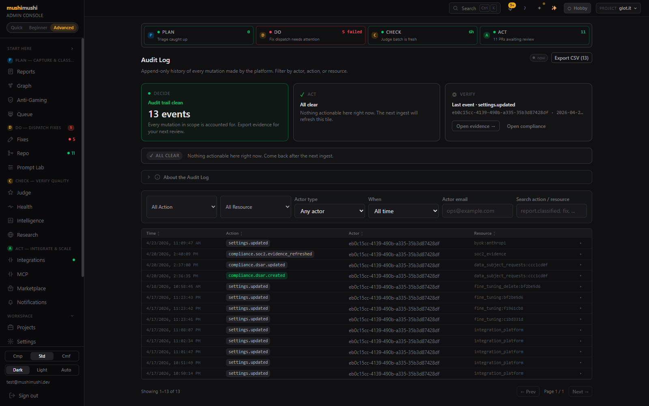Open Projects briefcase icon
The width and height of the screenshot is (649, 406).
pos(11,327)
